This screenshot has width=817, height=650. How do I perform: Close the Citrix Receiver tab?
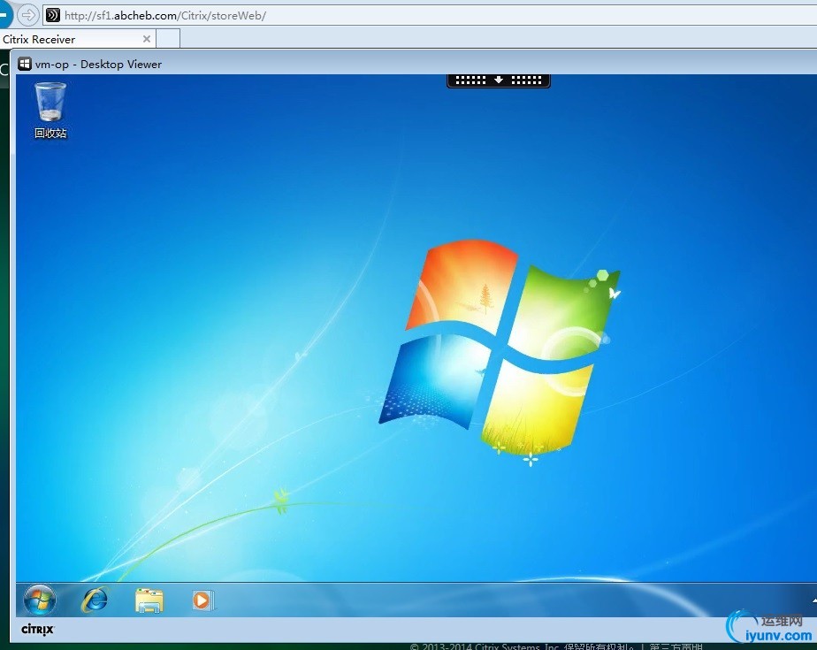(147, 39)
